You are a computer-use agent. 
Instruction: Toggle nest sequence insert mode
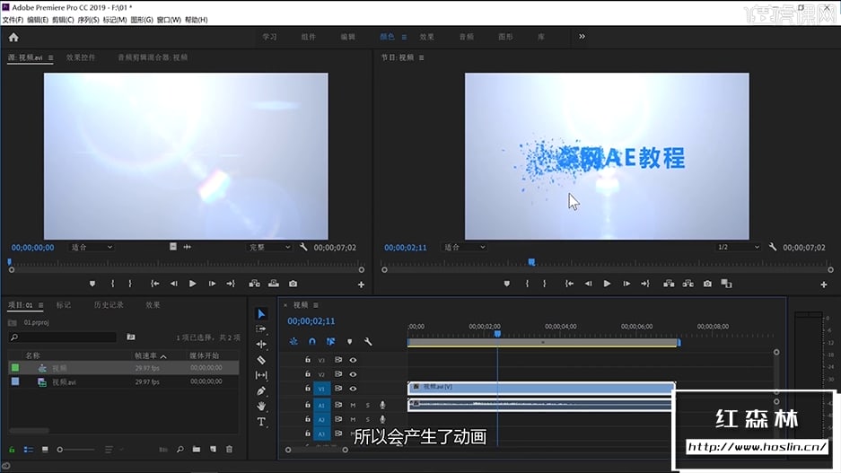293,342
